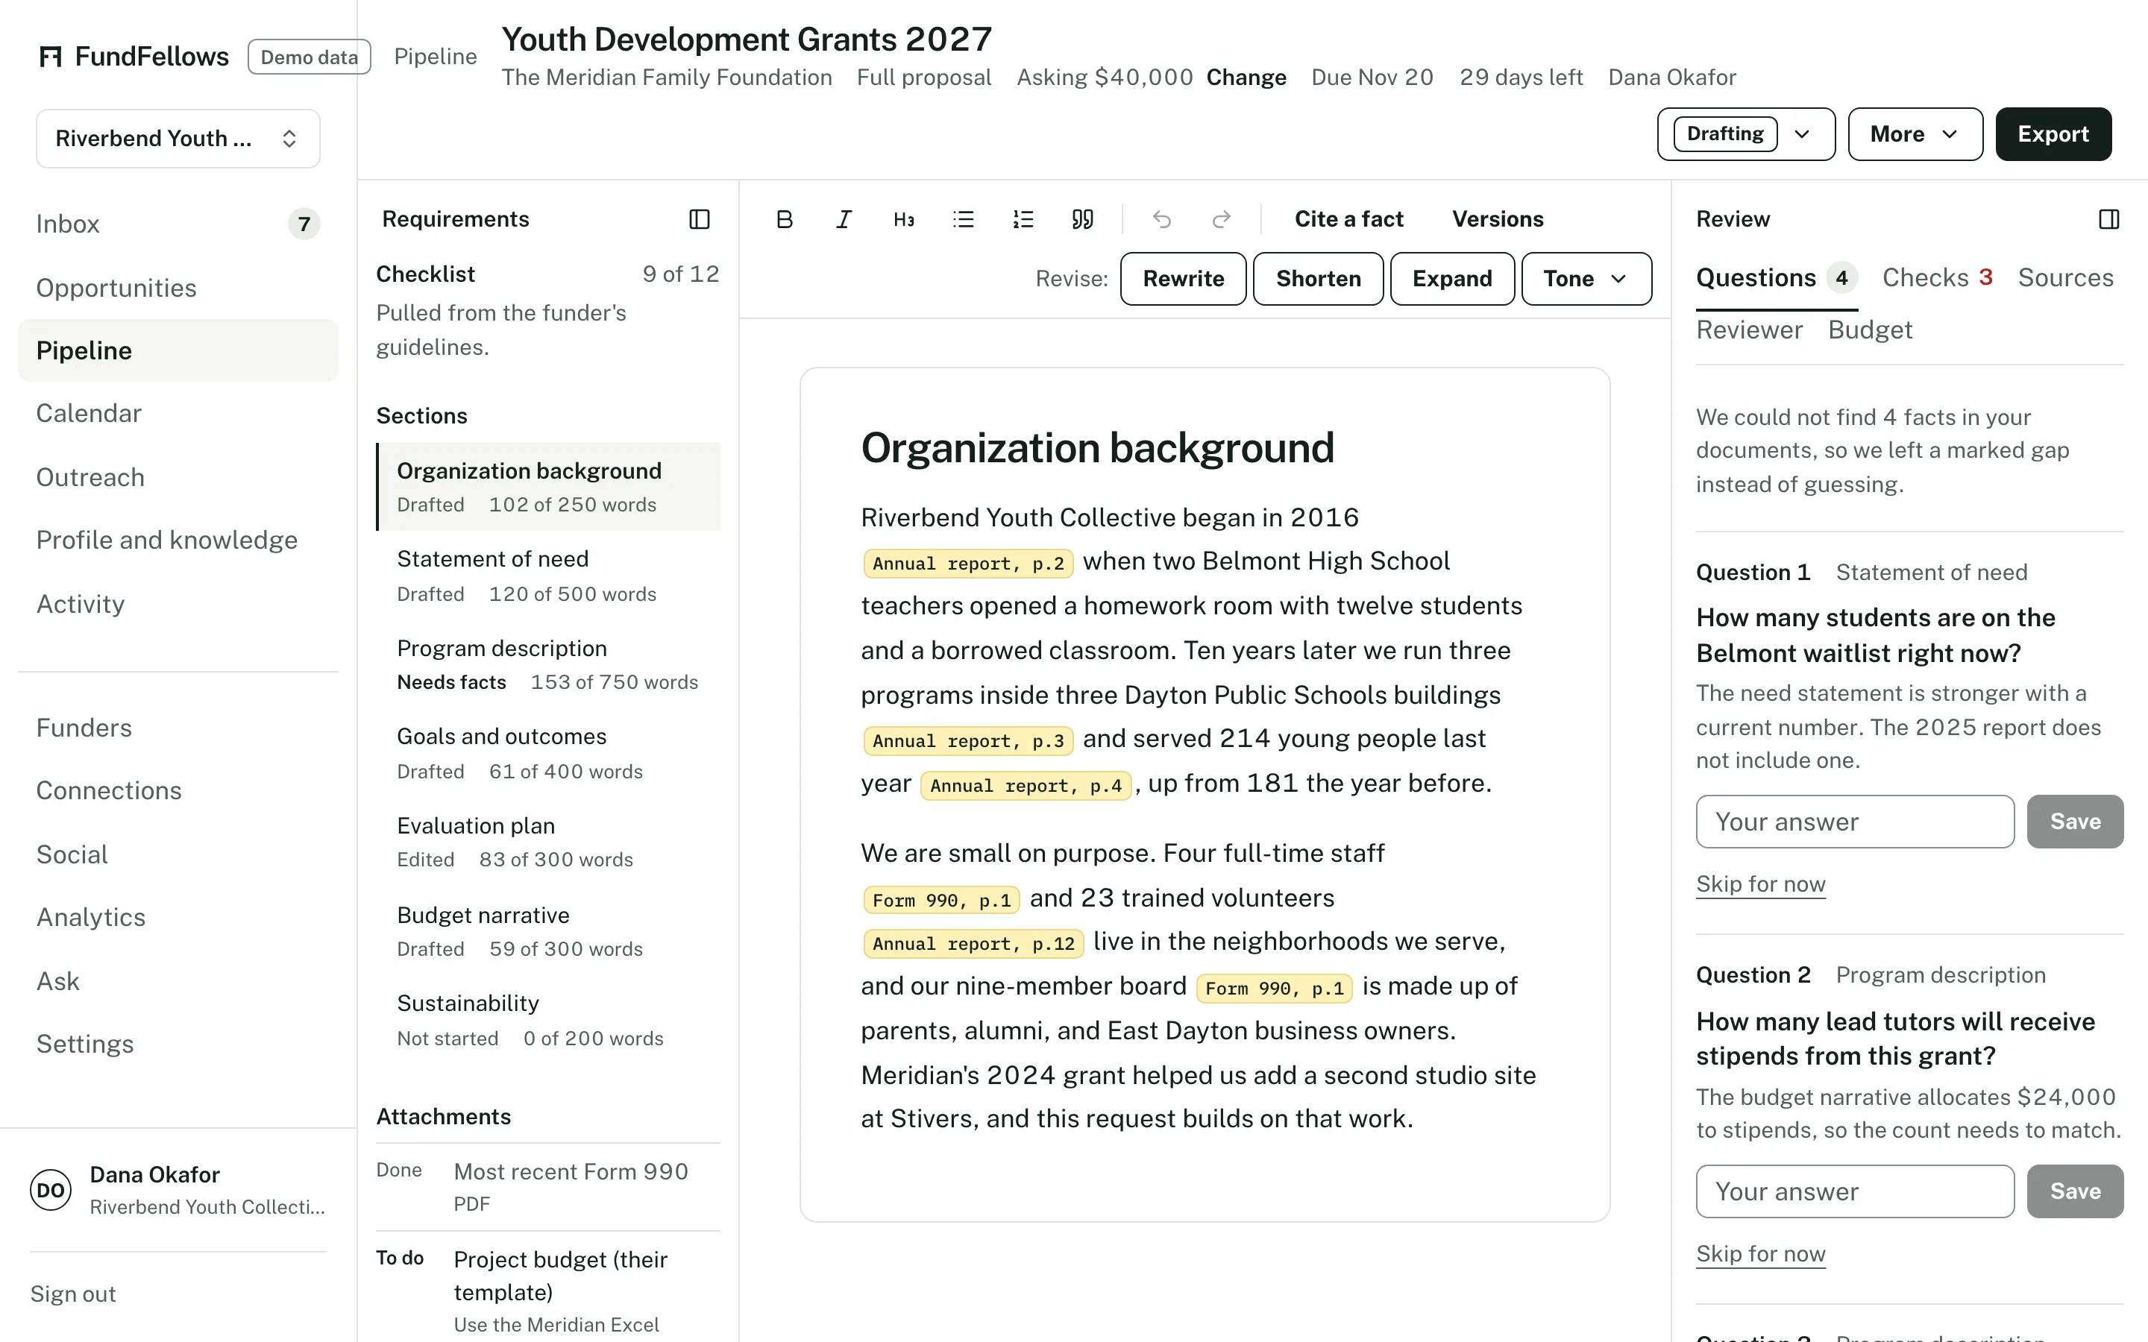Screen dimensions: 2148x1342
Task: Open the Sources tab in Review
Action: (2065, 278)
